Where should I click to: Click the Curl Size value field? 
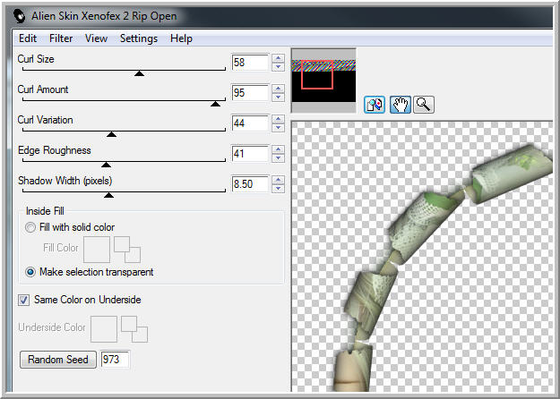tap(250, 63)
